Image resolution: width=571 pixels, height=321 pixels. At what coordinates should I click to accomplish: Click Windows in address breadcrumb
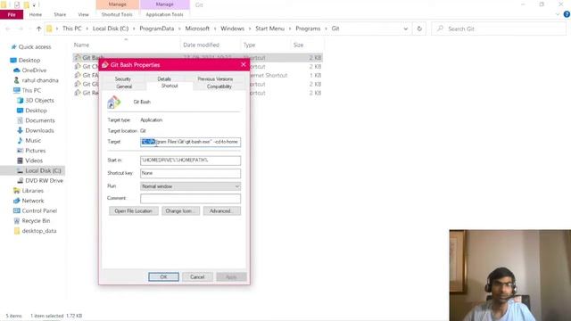232,29
